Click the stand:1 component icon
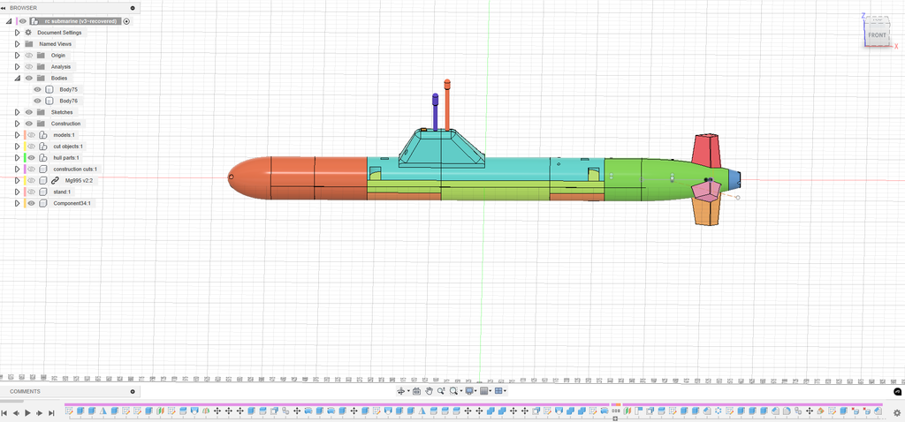This screenshot has width=905, height=422. [42, 192]
